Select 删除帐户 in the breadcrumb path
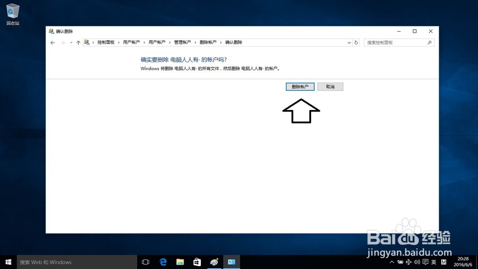This screenshot has width=478, height=269. pos(208,43)
